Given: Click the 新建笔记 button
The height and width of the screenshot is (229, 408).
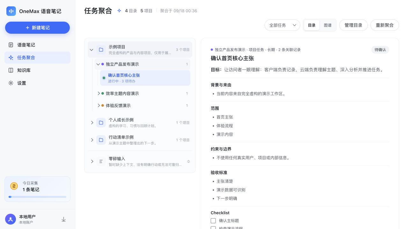Looking at the screenshot, I should pos(38,28).
